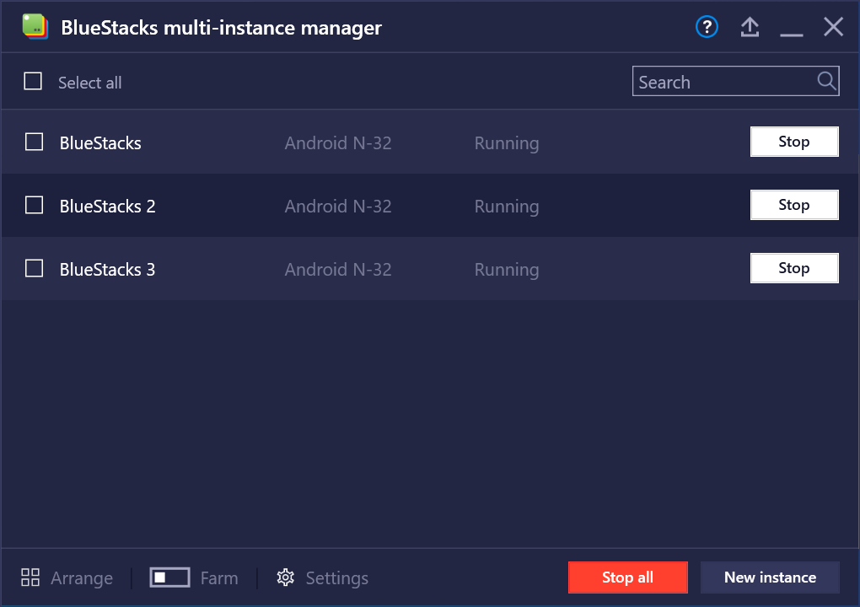Click Android N-32 in BlueStacks row
Image resolution: width=860 pixels, height=607 pixels.
tap(338, 143)
